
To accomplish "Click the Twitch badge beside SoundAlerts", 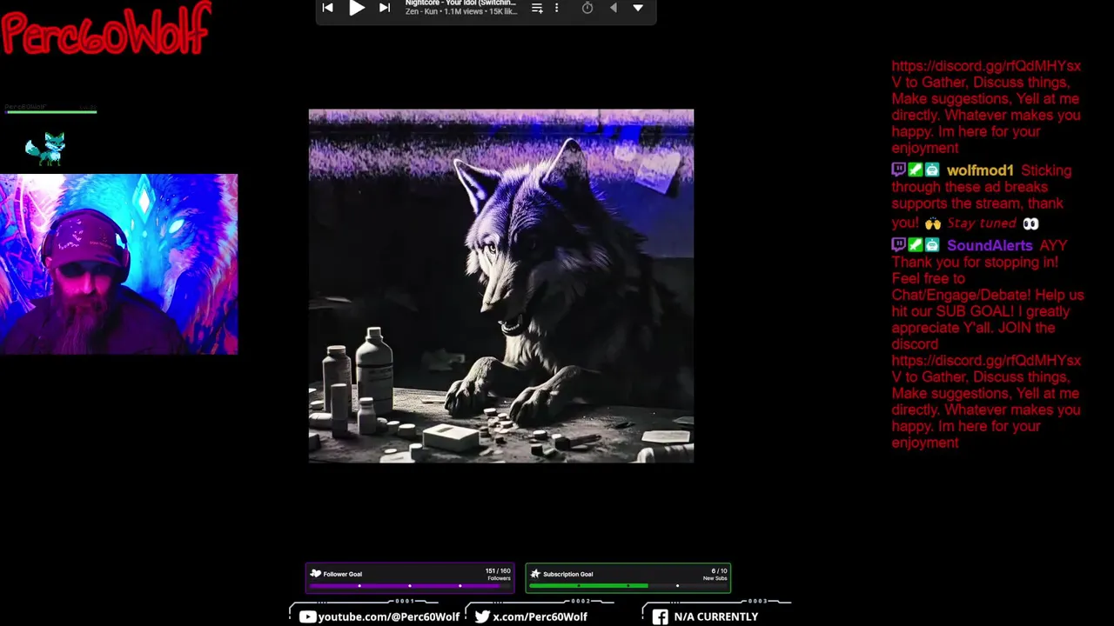I will coord(898,245).
